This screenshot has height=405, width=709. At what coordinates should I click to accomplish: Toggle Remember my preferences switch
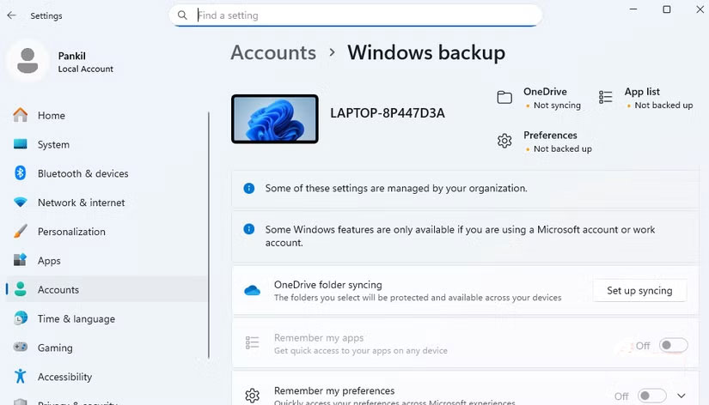652,396
